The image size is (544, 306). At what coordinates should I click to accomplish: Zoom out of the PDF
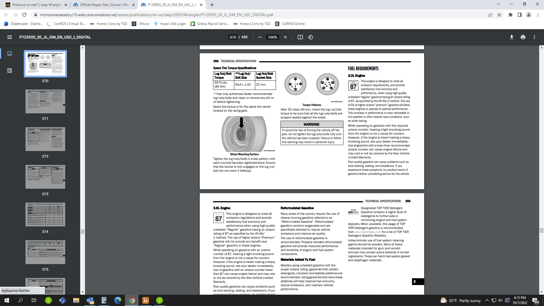260,37
